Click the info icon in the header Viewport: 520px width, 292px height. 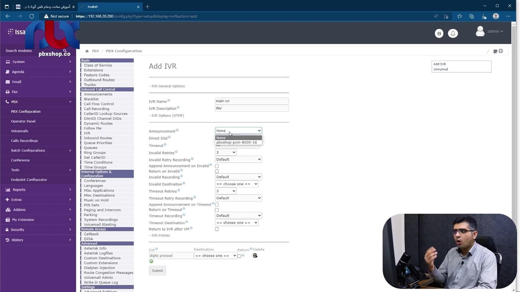coord(439,34)
